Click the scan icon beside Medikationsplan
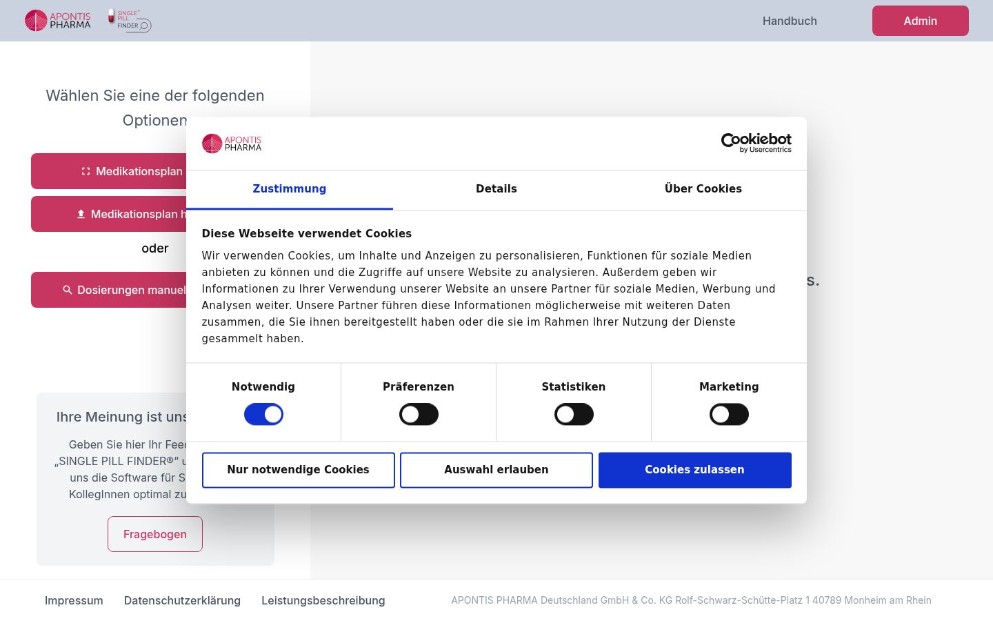993x621 pixels. click(86, 171)
